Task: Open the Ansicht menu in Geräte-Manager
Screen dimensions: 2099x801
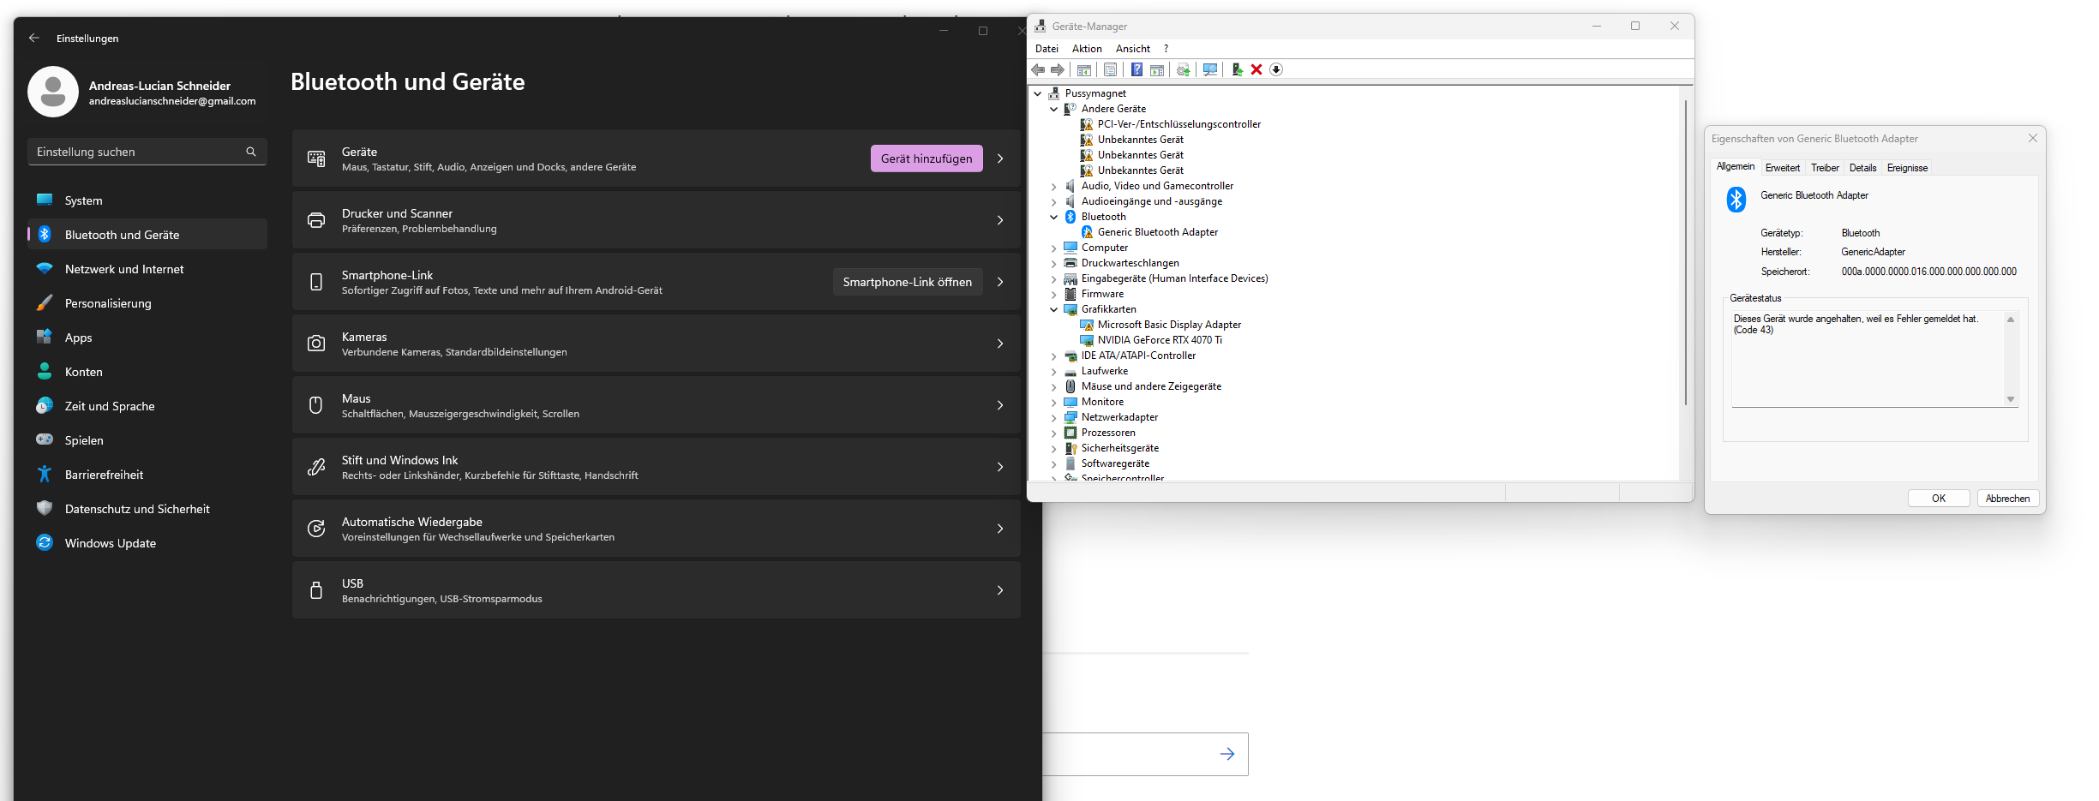Action: (x=1133, y=49)
